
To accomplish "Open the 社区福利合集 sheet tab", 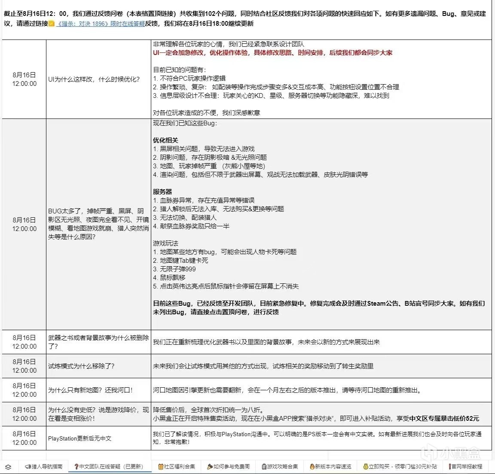I will (x=177, y=466).
